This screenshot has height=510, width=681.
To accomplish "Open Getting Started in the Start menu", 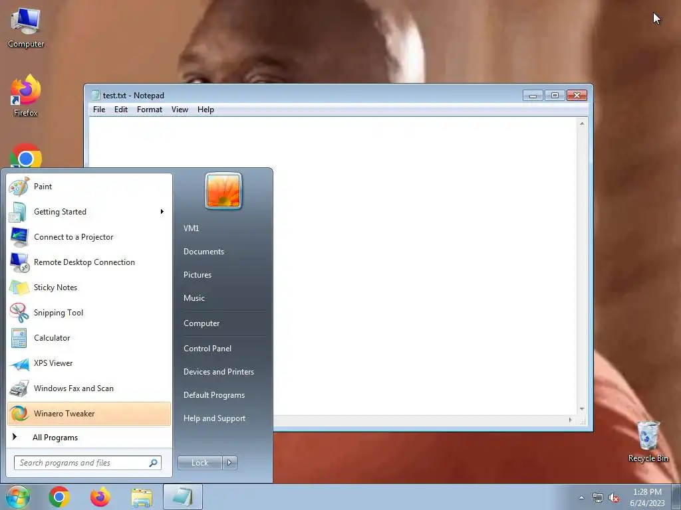I will (89, 212).
